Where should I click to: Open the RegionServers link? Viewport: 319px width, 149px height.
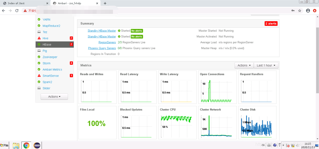point(107,42)
